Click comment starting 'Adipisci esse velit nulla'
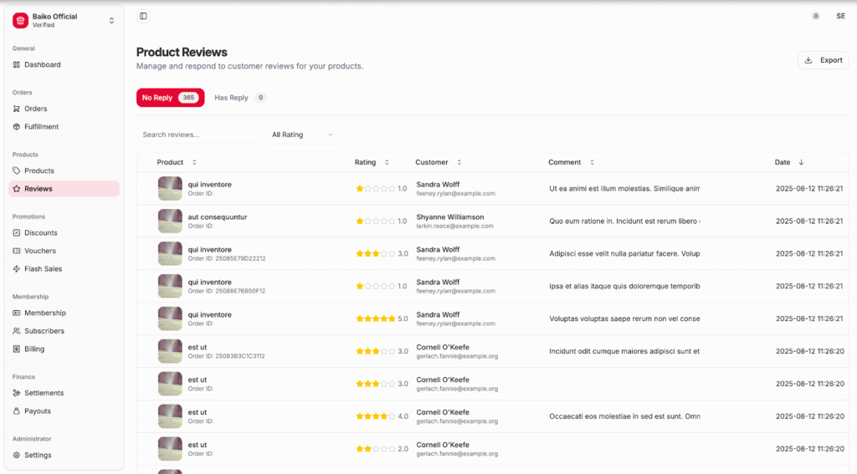Image resolution: width=857 pixels, height=474 pixels. (x=624, y=253)
